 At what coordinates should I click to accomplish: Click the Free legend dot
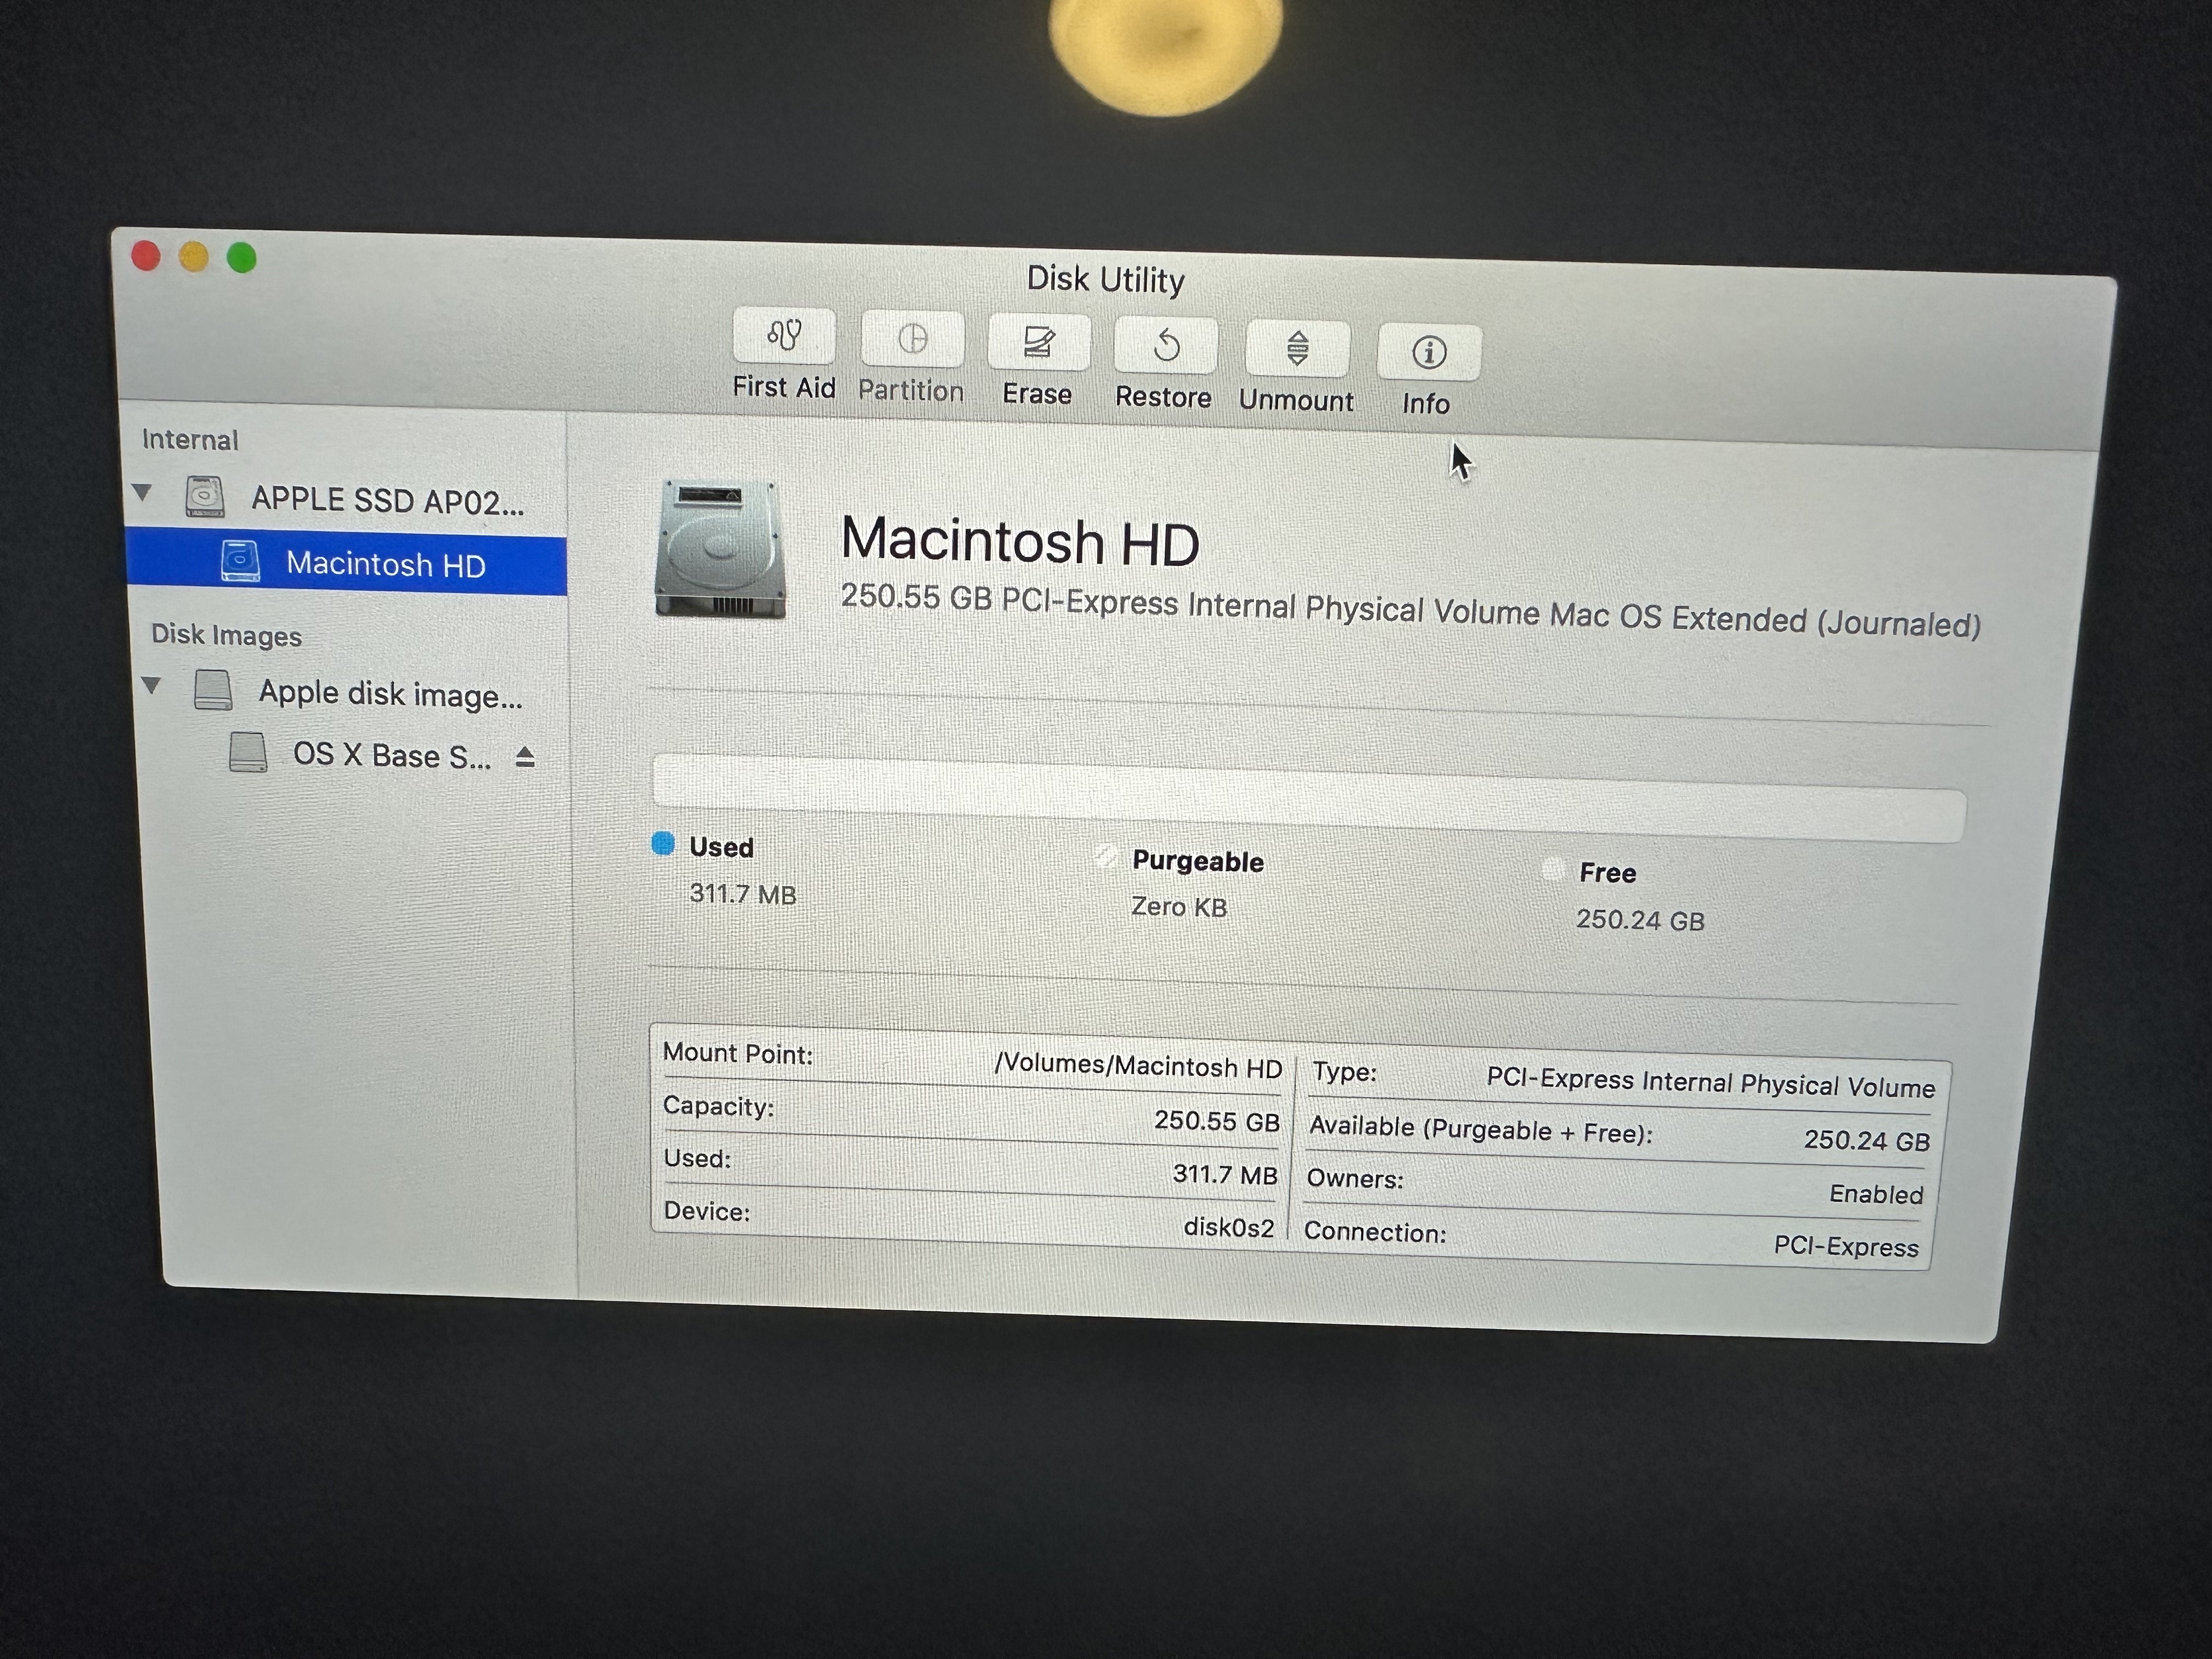point(1552,869)
